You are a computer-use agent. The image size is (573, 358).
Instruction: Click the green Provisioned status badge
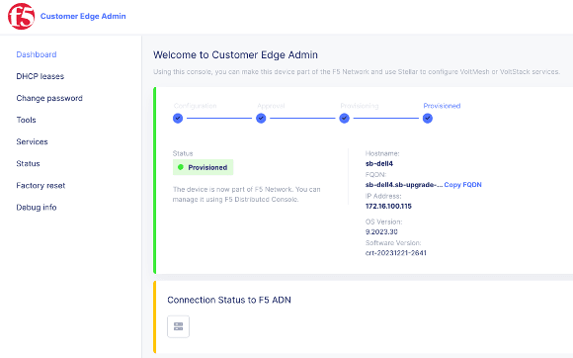tap(204, 167)
